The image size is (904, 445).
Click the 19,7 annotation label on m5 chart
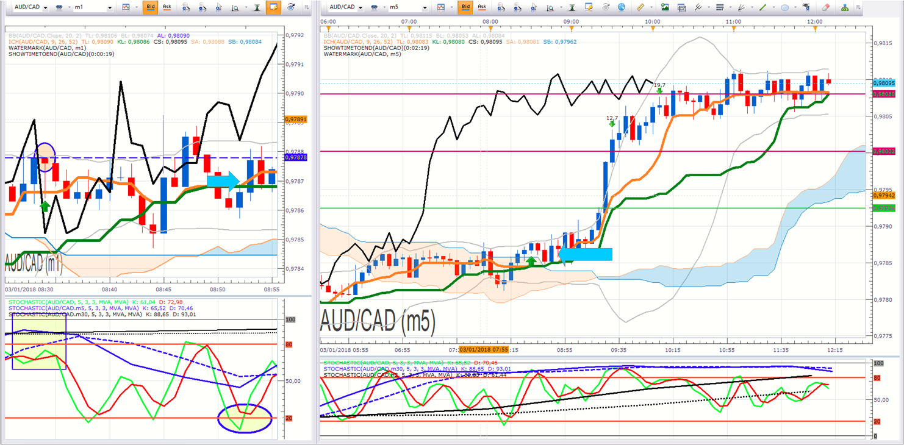click(659, 85)
